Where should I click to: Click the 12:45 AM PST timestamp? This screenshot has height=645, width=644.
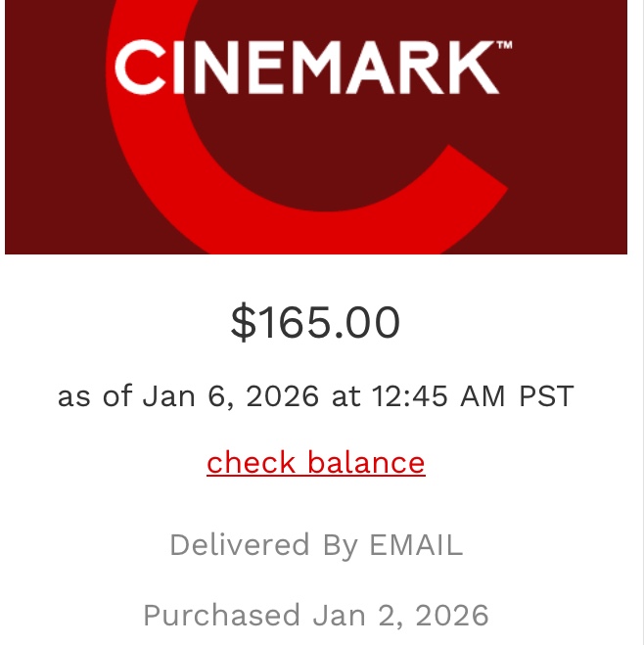pos(472,396)
